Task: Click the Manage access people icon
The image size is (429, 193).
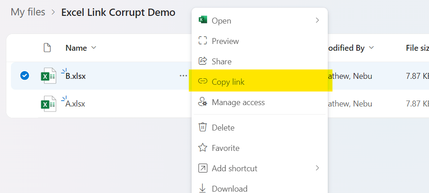Action: [203, 102]
